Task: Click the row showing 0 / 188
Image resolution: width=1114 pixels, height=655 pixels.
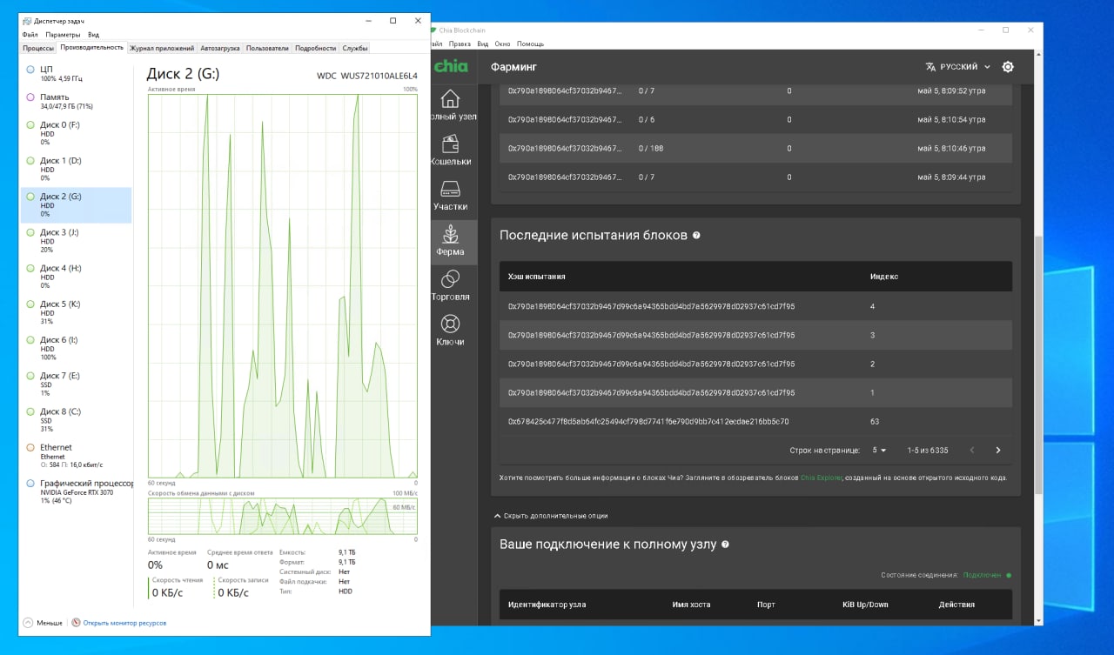Action: coord(755,148)
